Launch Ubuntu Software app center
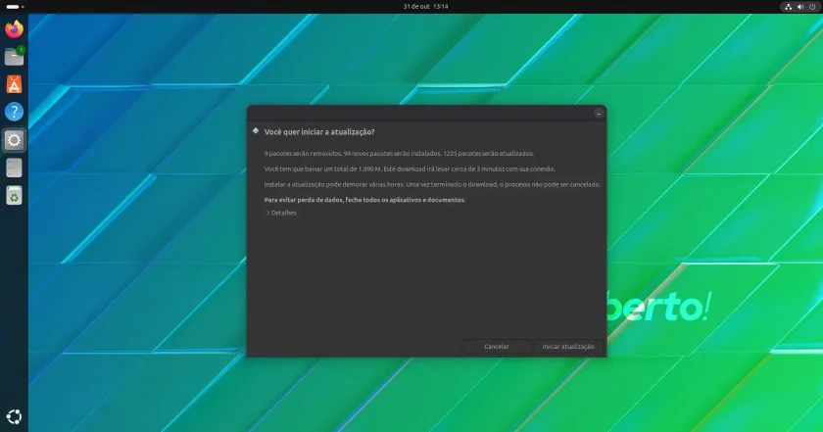This screenshot has width=823, height=432. [x=14, y=84]
